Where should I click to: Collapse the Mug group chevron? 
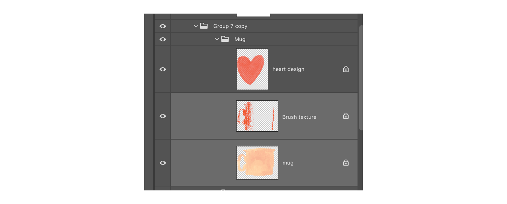(x=217, y=39)
